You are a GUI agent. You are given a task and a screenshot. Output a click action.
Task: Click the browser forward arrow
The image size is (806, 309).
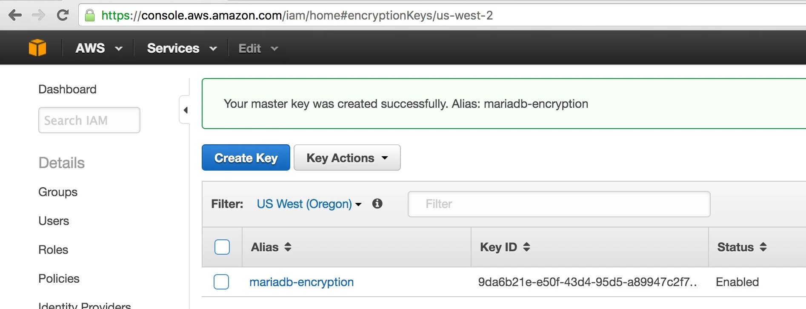coord(38,16)
